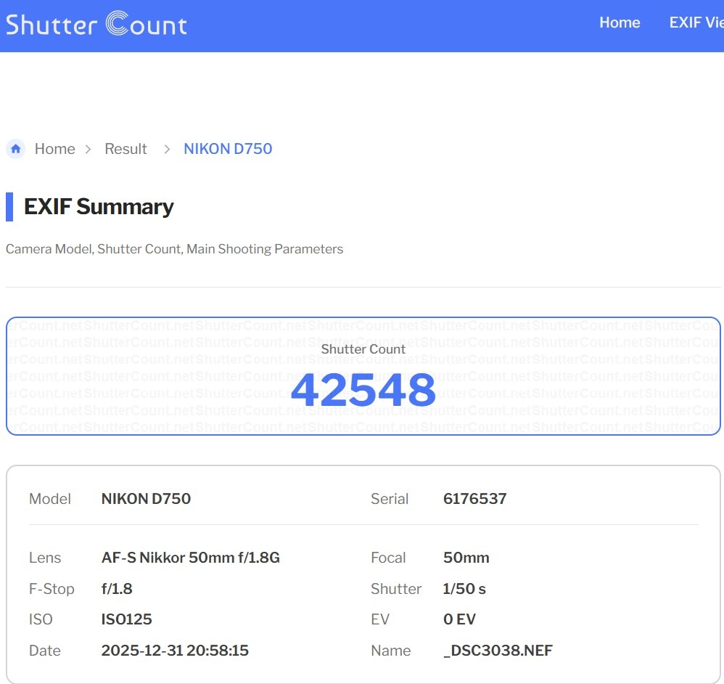The height and width of the screenshot is (684, 724).
Task: Click the Model value NIKON D750 in the table
Action: [x=146, y=499]
